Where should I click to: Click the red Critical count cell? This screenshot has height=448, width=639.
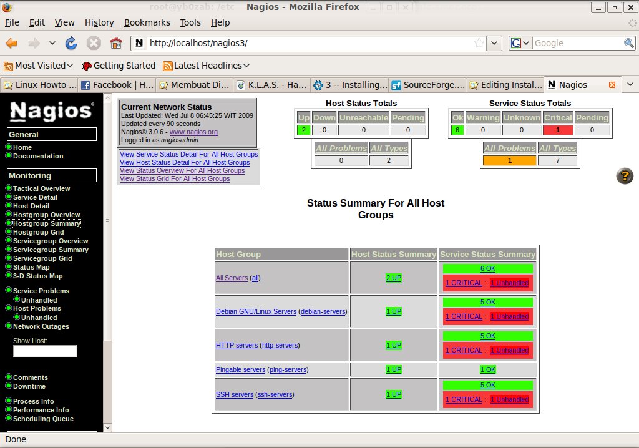click(x=557, y=130)
